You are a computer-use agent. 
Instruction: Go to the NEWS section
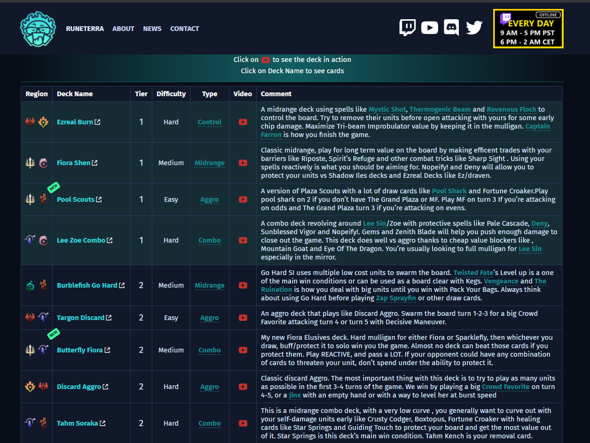152,29
